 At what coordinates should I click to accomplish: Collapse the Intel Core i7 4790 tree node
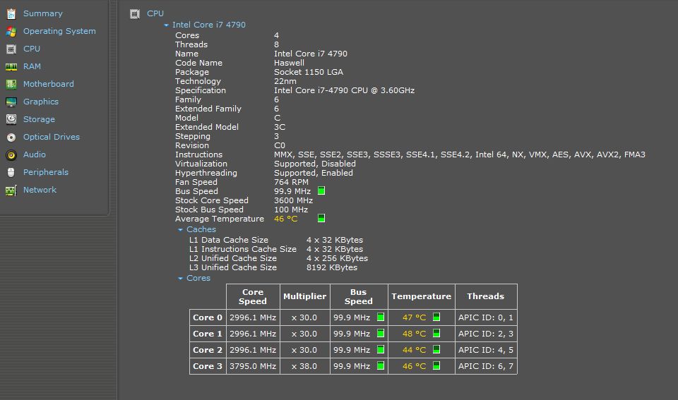(166, 25)
